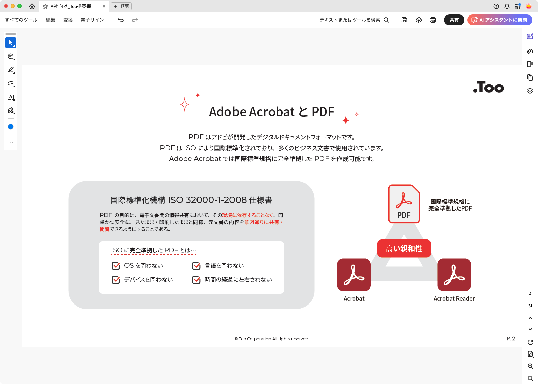Open the すべてのツール menu
The width and height of the screenshot is (538, 384).
[x=21, y=20]
